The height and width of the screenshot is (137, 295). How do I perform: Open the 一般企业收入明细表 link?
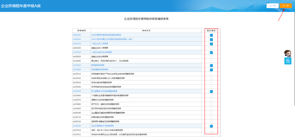[99, 44]
